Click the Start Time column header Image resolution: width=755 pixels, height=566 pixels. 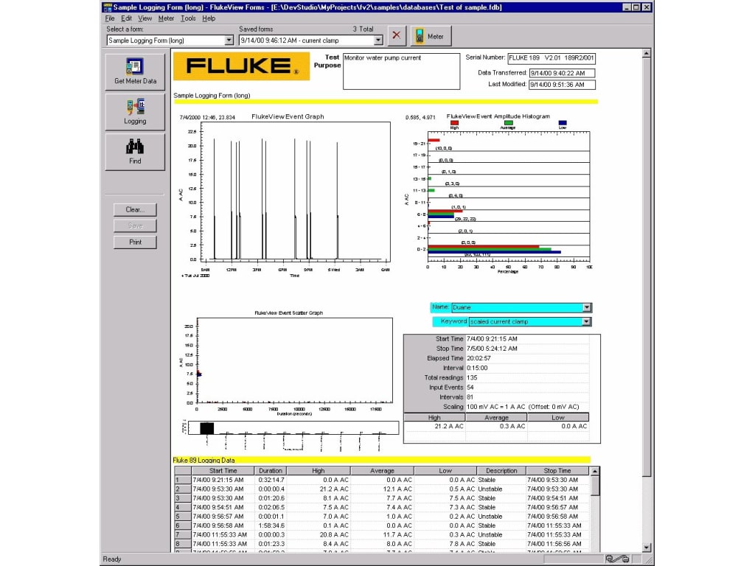223,471
